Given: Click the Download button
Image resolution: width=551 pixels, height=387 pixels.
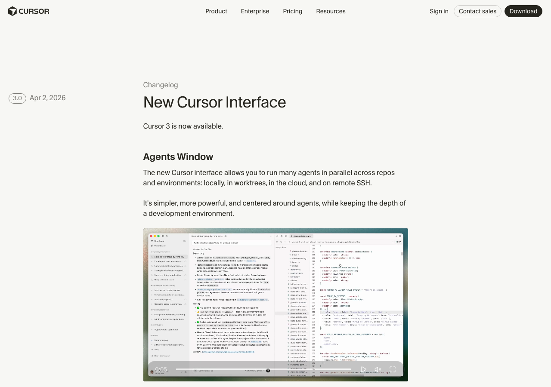Looking at the screenshot, I should coord(523,11).
